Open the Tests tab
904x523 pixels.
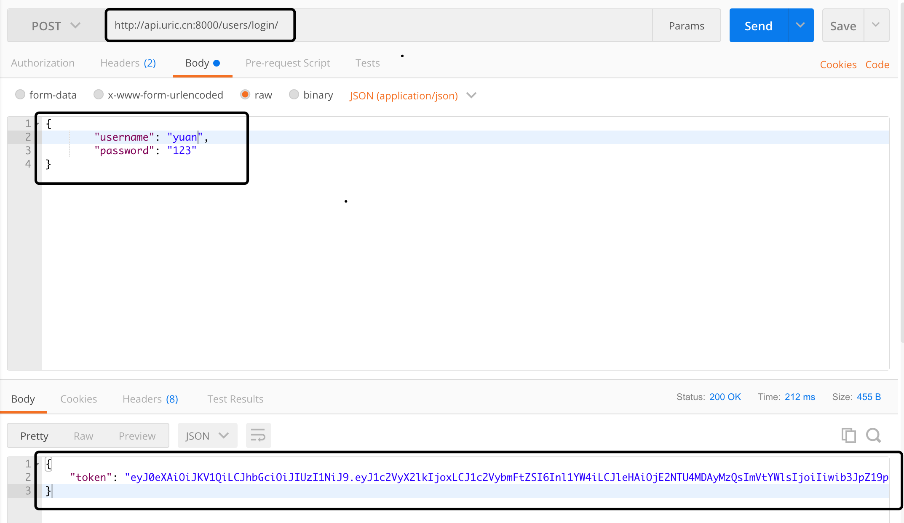click(367, 63)
